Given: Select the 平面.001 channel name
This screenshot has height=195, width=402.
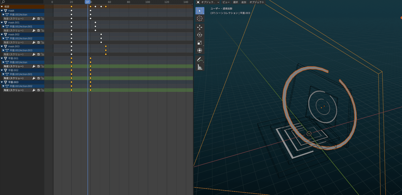Looking at the screenshot, I should click(x=13, y=58).
